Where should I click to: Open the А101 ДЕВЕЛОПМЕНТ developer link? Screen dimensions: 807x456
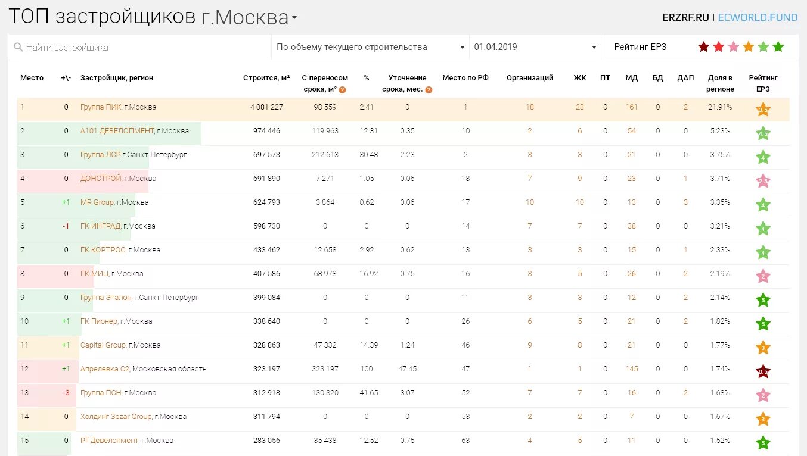[x=117, y=131]
